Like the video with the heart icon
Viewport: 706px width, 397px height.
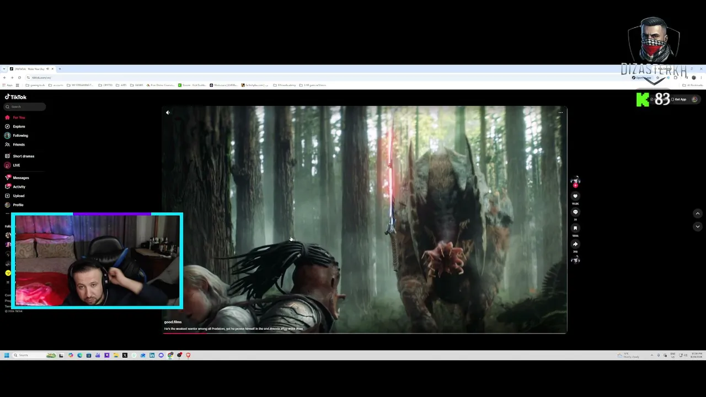click(575, 196)
